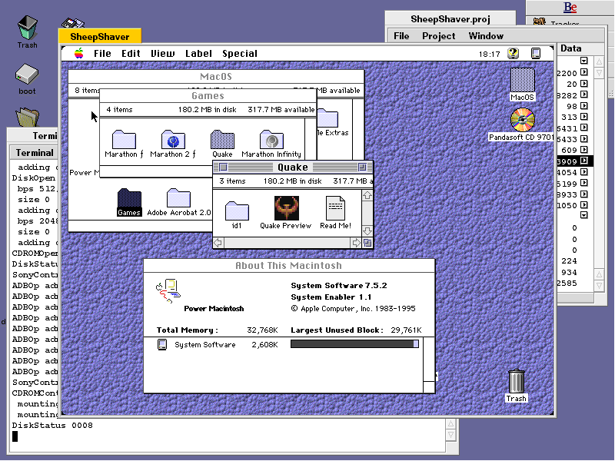Click the Mac OS desktop Trash can
Screen dimensions: 615x461
coord(517,381)
